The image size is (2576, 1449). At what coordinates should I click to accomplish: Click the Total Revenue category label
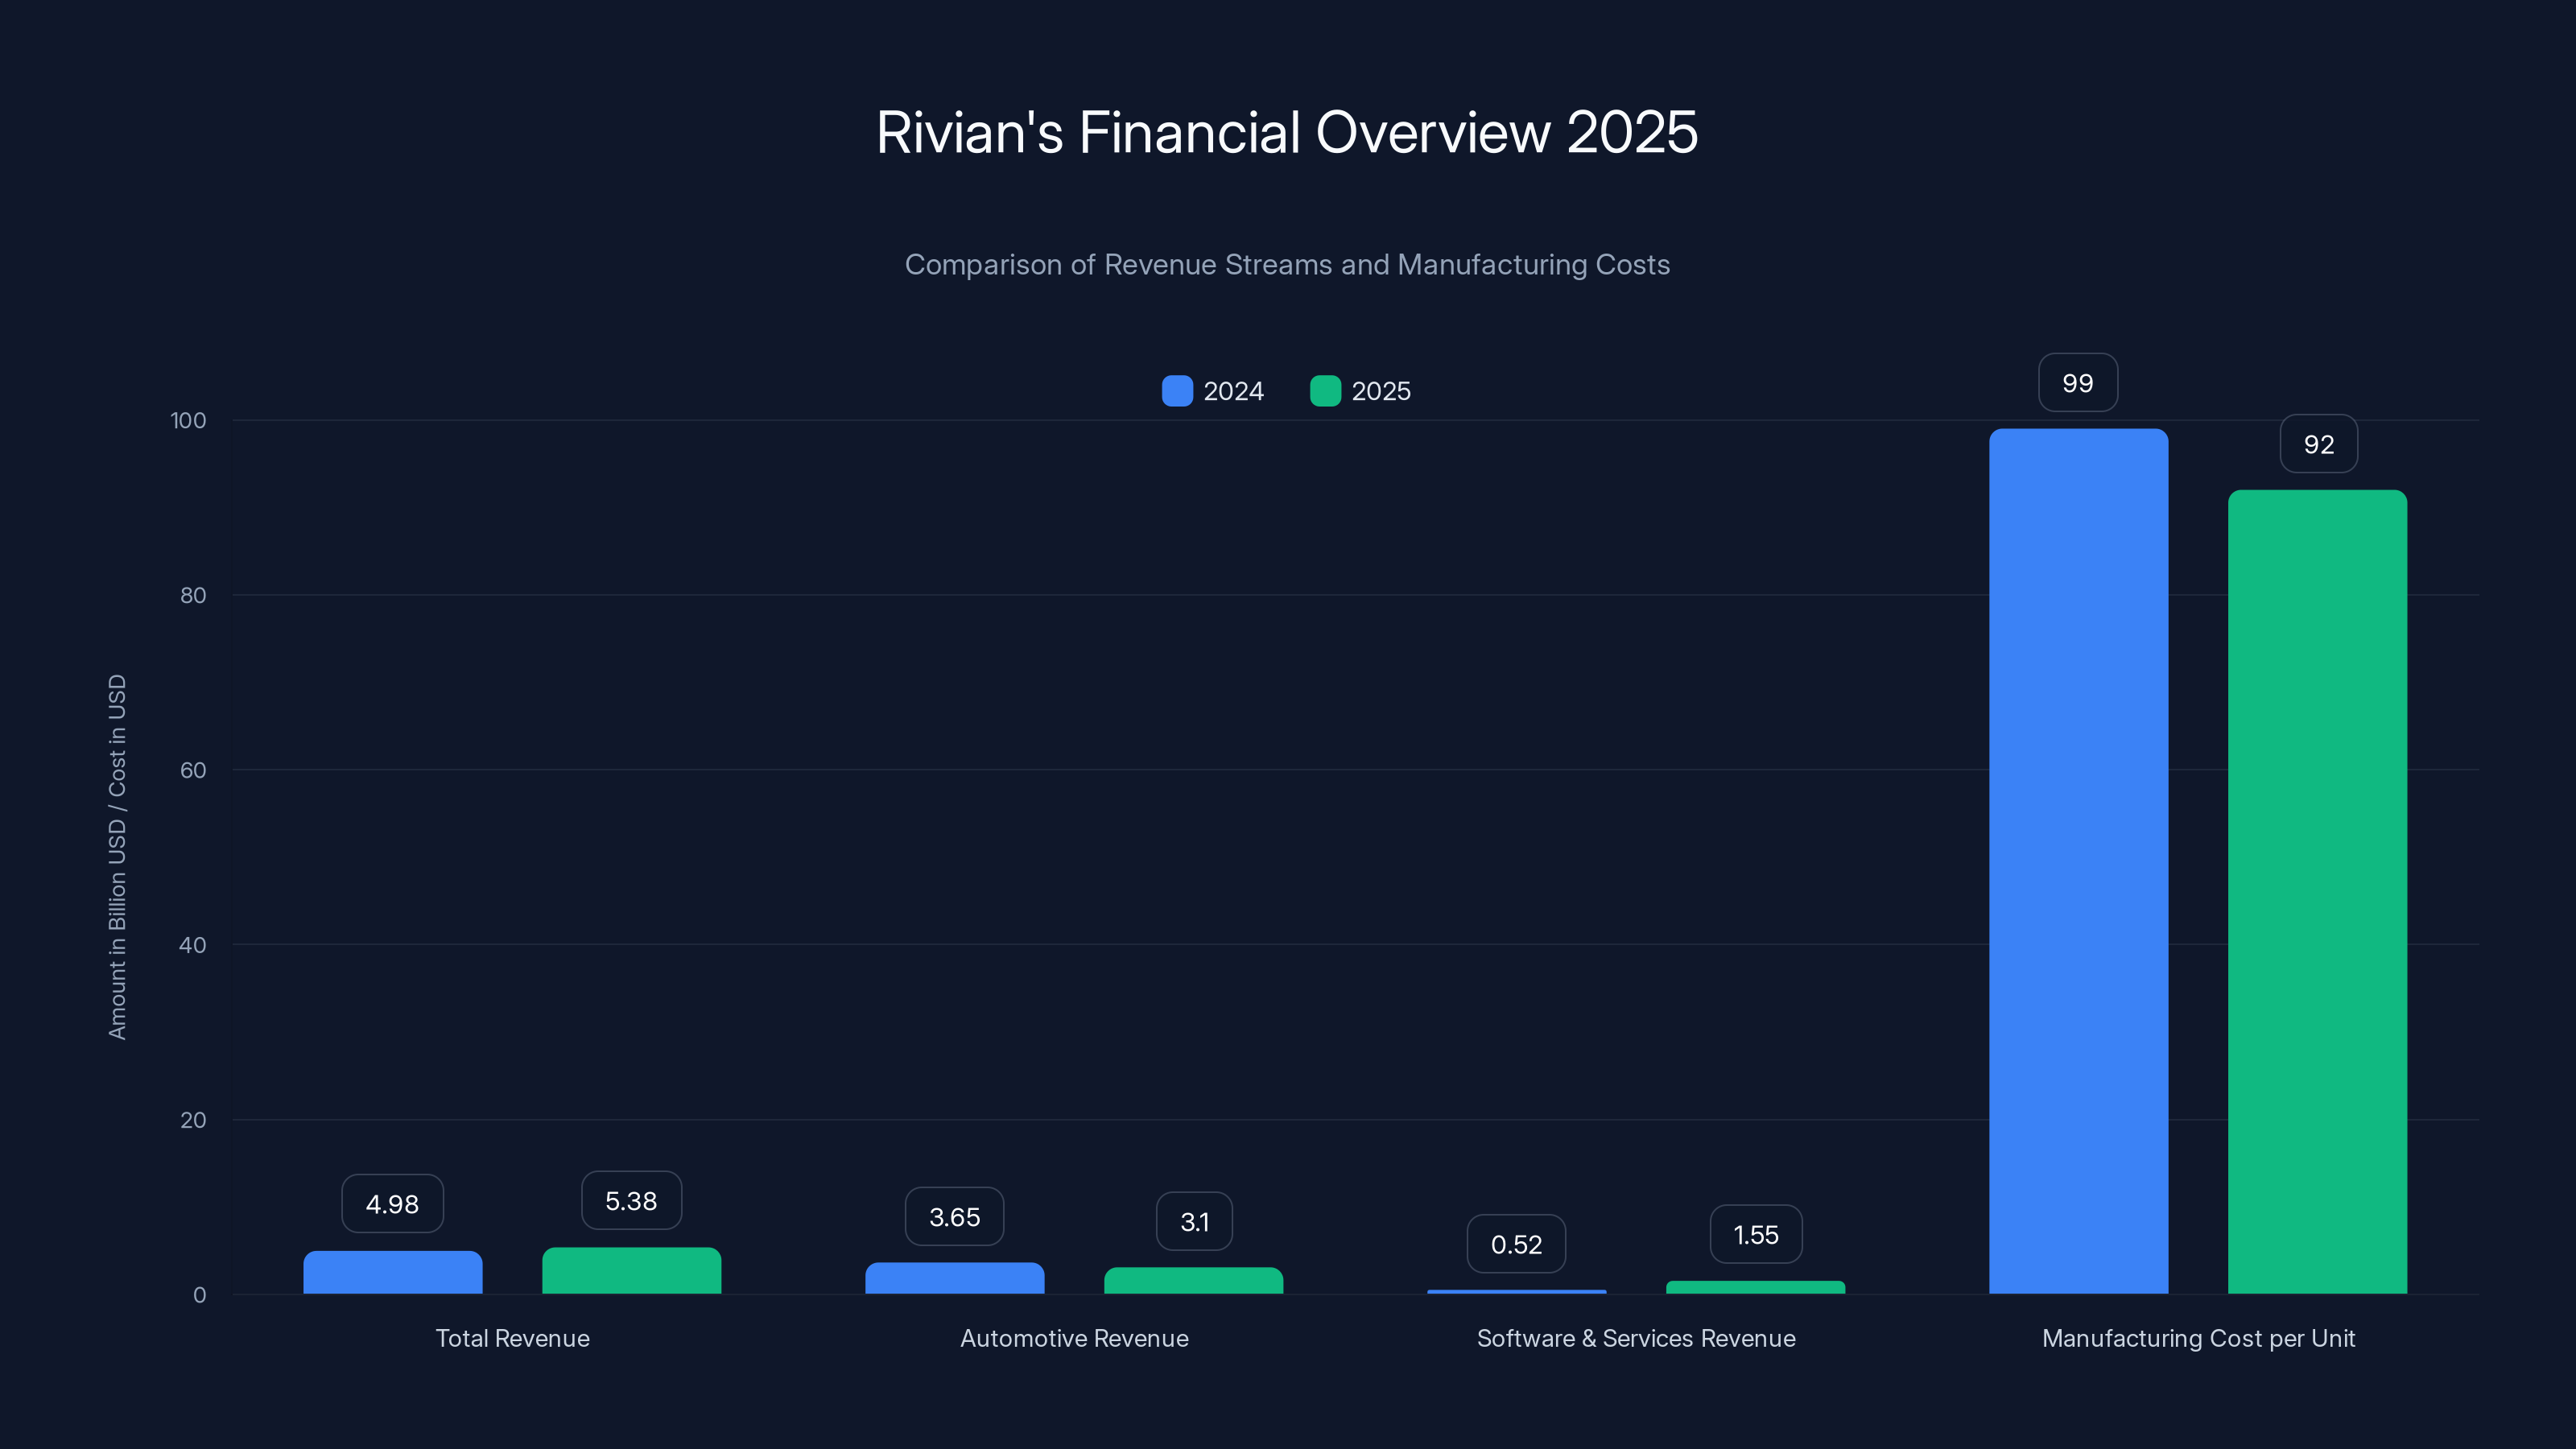tap(512, 1338)
